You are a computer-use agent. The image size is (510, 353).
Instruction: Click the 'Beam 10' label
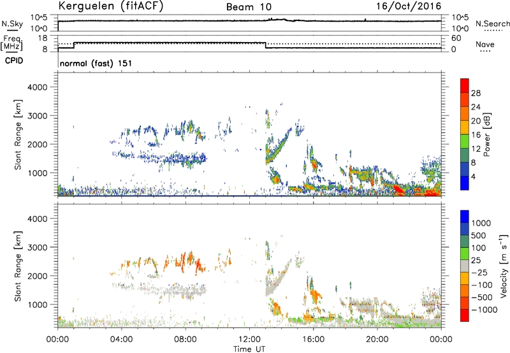point(249,7)
